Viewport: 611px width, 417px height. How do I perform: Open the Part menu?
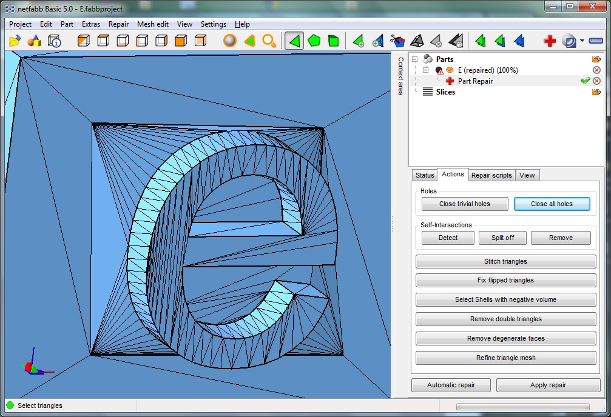pyautogui.click(x=67, y=24)
